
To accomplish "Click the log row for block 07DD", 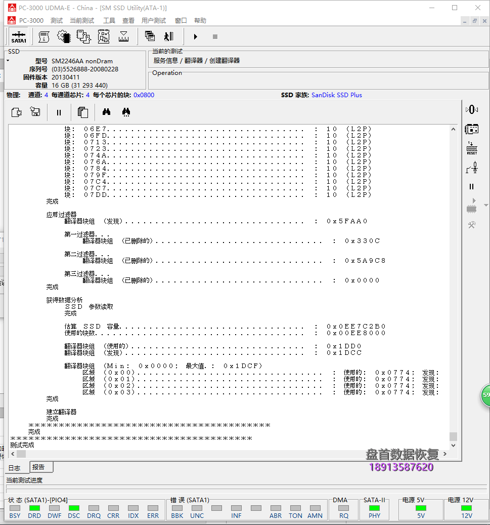I will pos(218,195).
